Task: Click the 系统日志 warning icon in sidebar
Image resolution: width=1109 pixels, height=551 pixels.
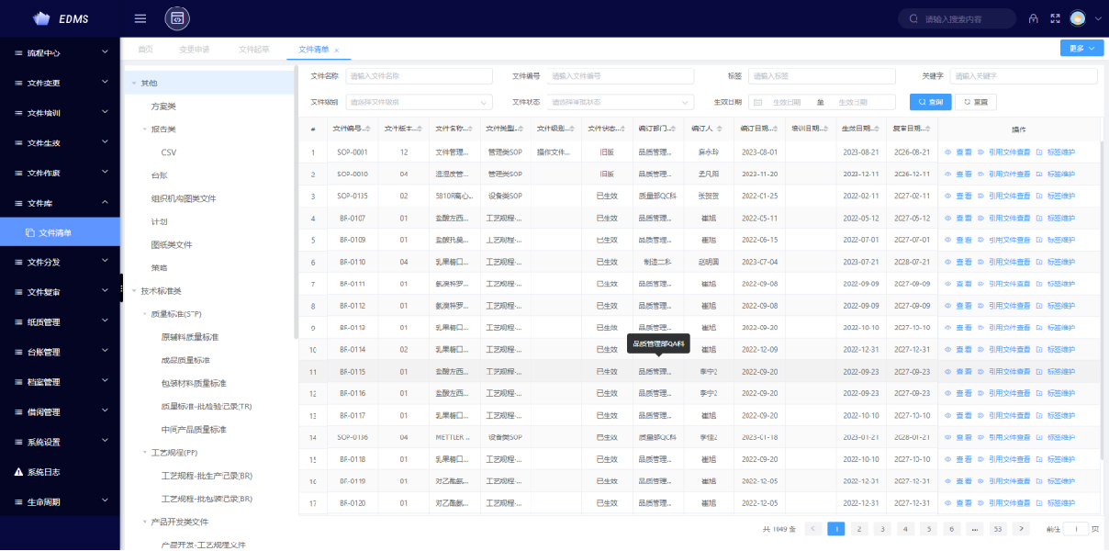Action: coord(18,472)
